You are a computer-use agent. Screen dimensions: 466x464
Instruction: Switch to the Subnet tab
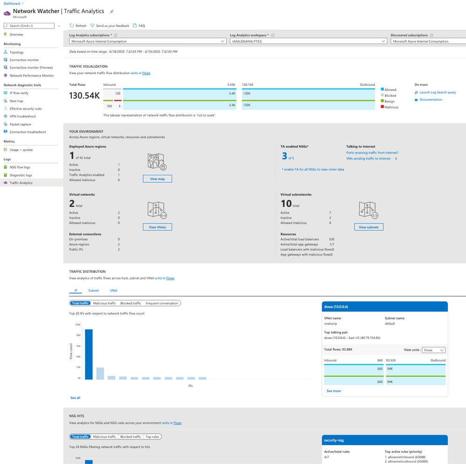tap(93, 291)
